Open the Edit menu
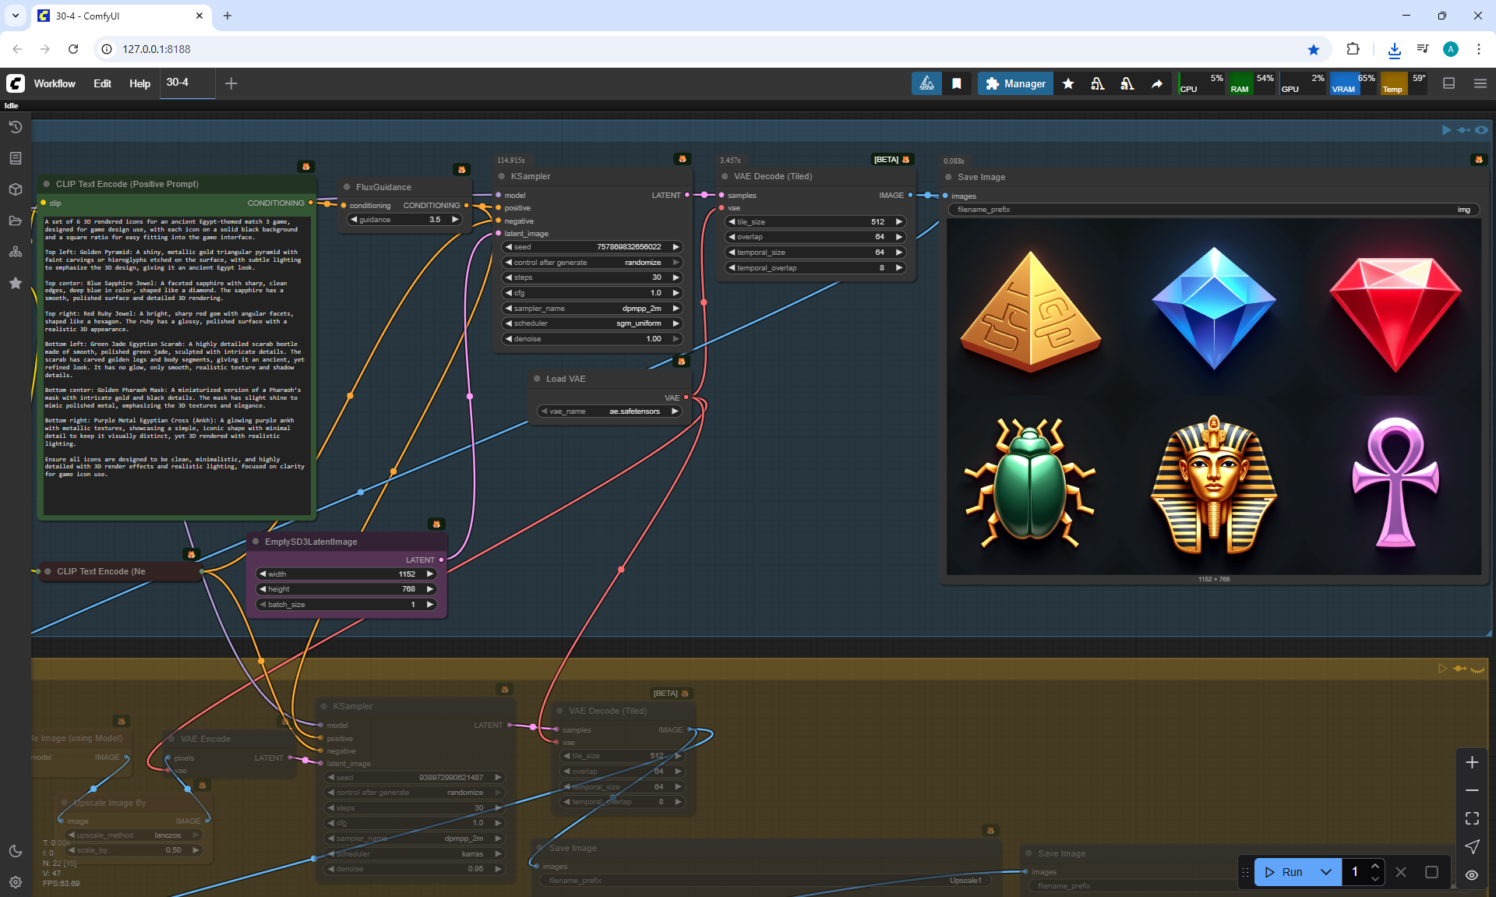 click(x=102, y=83)
